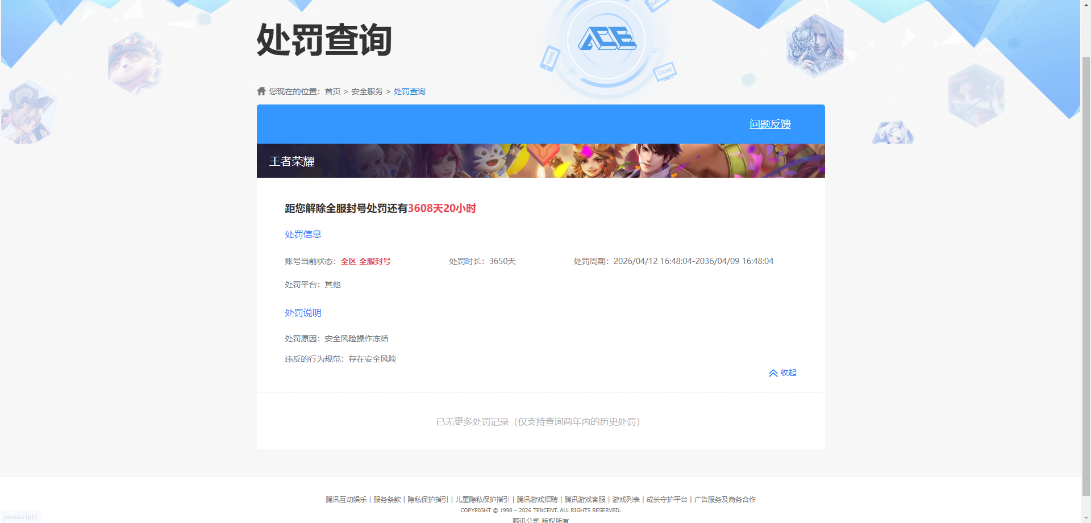Click the 处罚原因 text 安全风险操作冻结
Viewport: 1091px width, 523px height.
tap(356, 338)
